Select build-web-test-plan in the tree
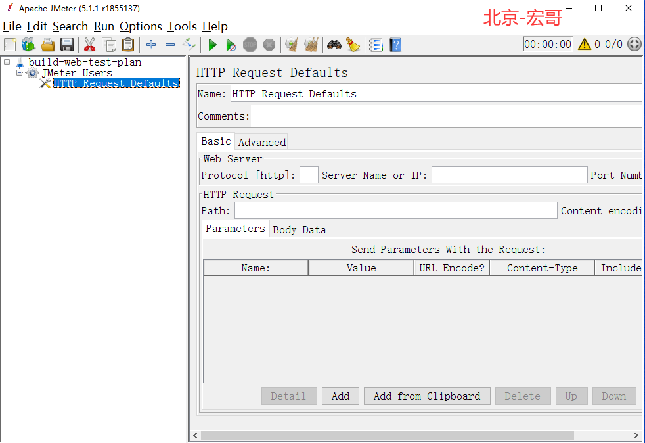645x443 pixels. point(85,62)
